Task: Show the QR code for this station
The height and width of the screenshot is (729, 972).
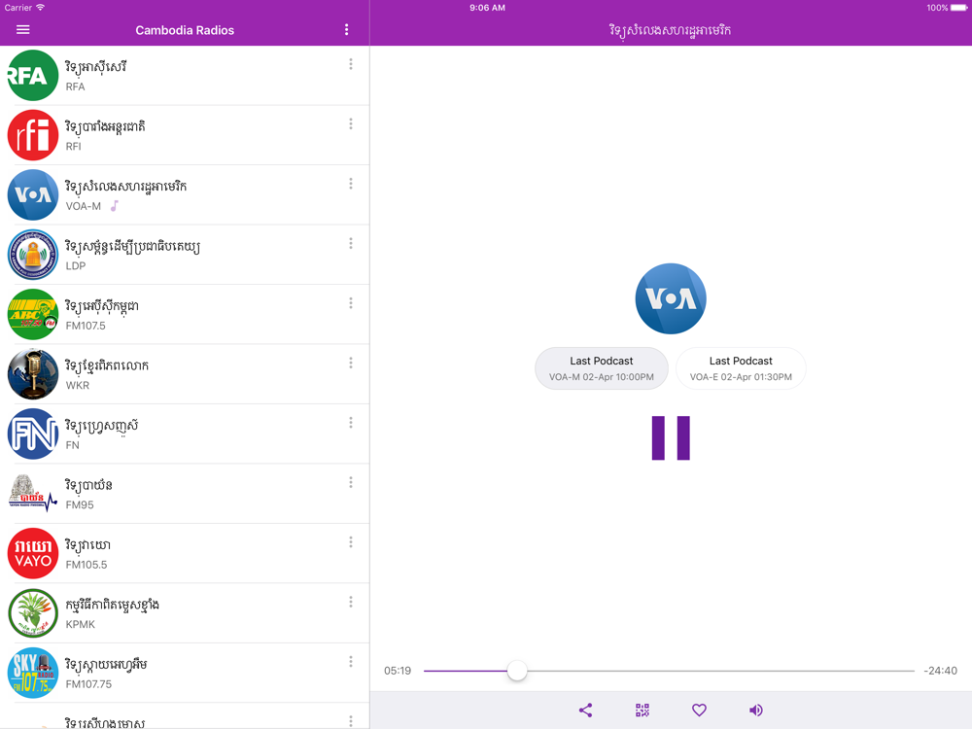Action: pyautogui.click(x=642, y=711)
